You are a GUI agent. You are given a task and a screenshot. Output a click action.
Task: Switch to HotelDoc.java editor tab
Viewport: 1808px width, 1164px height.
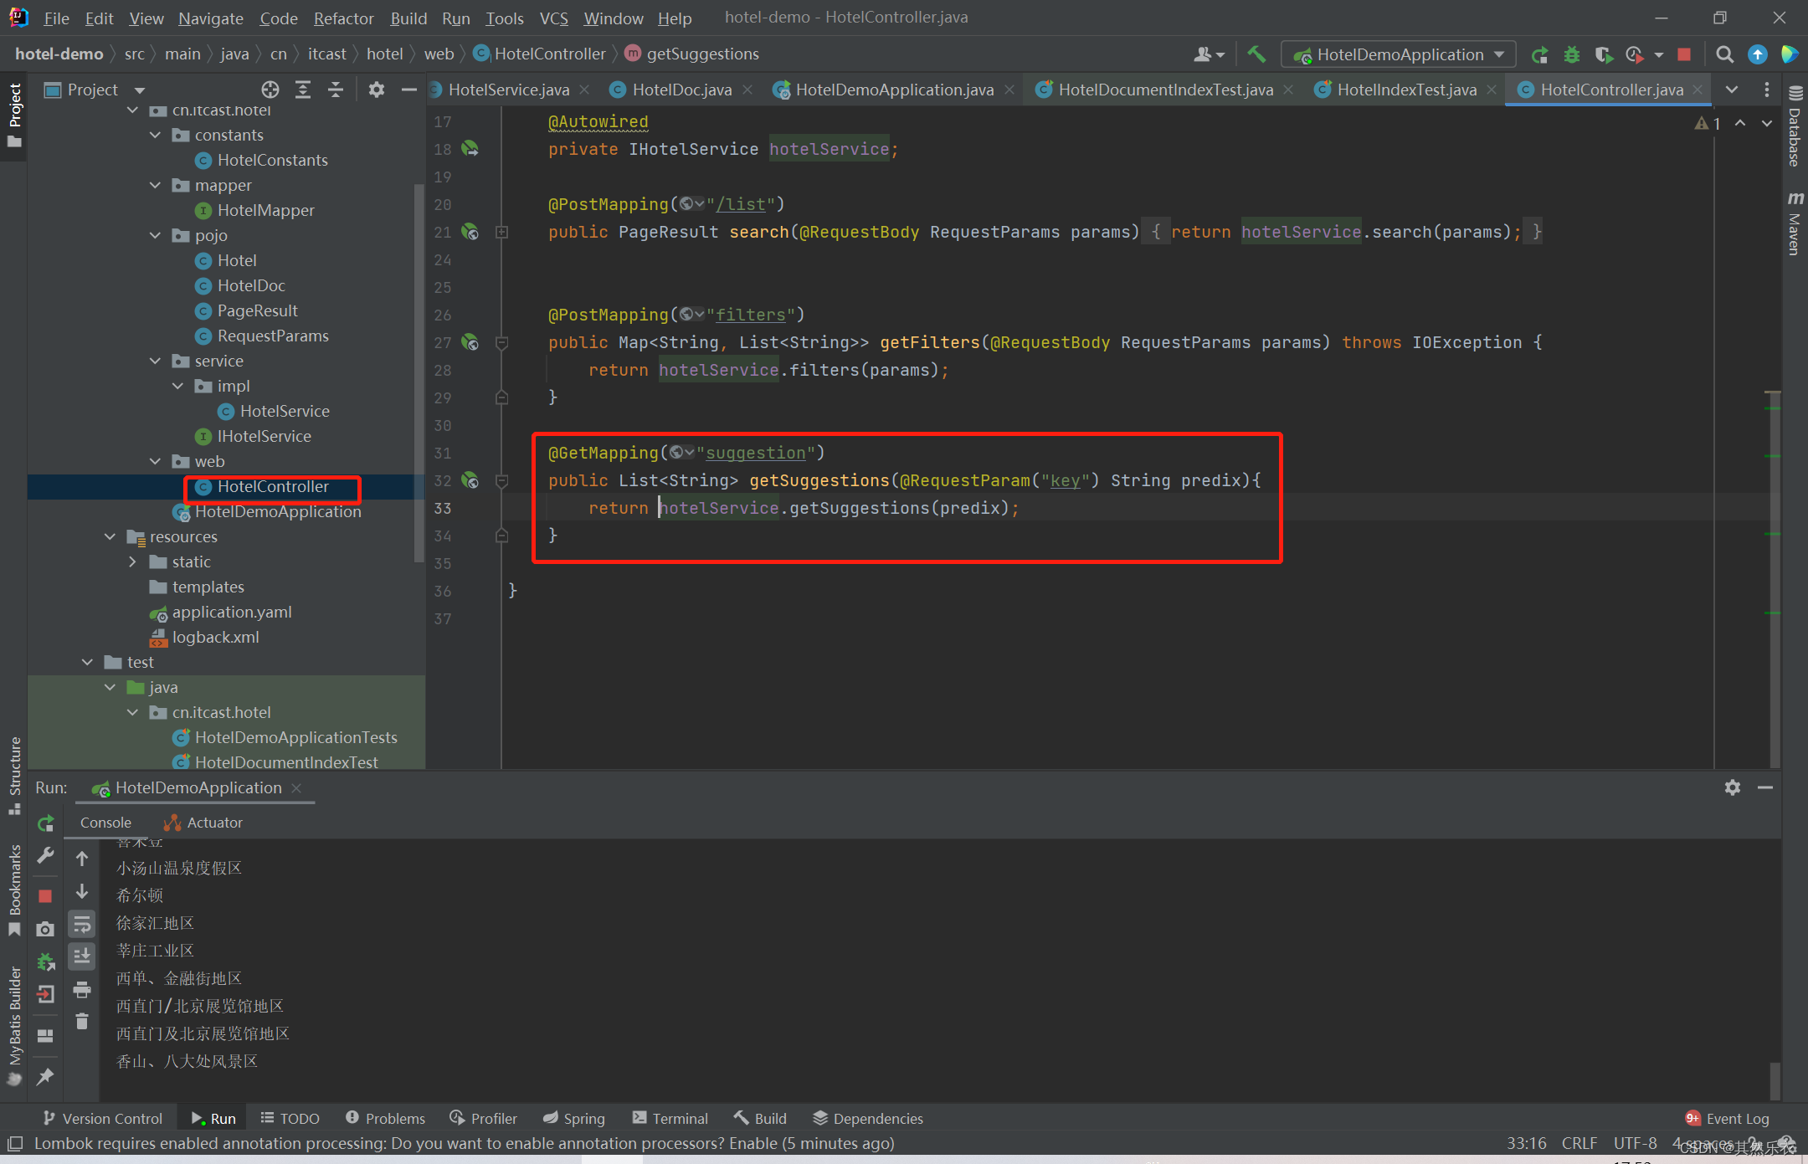(681, 90)
